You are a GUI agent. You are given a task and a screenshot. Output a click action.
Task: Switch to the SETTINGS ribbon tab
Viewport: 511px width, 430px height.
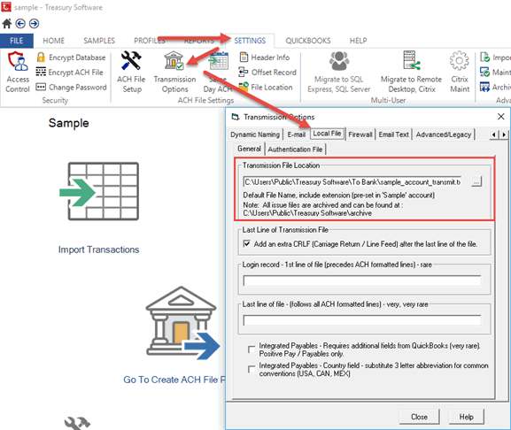(x=250, y=41)
